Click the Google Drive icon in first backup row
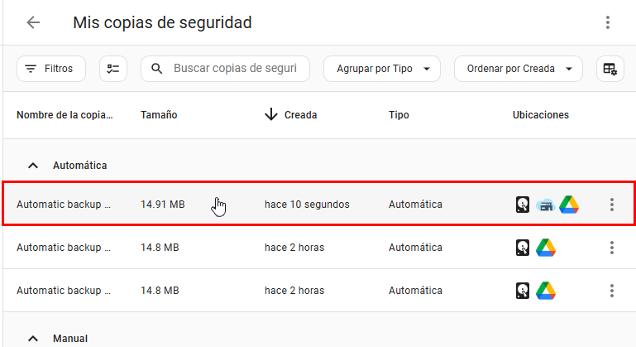 568,205
